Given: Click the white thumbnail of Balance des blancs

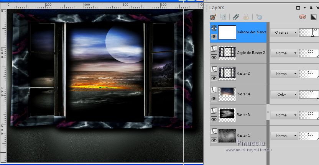Looking at the screenshot, I should coord(227,32).
